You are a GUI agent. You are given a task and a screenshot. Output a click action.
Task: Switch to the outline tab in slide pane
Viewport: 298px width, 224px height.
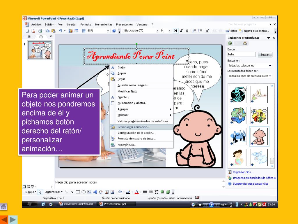tap(29, 37)
